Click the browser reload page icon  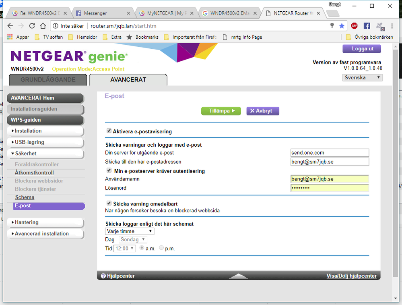click(32, 26)
